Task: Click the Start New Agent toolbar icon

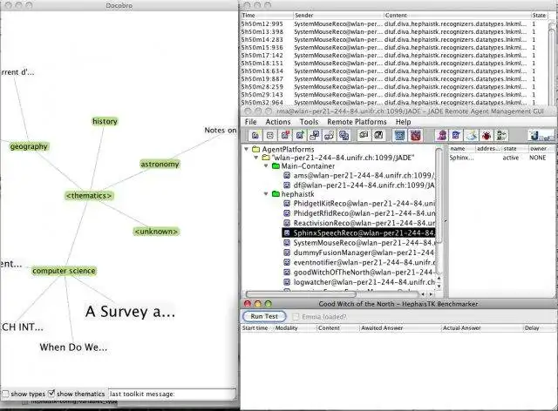Action: pos(255,136)
